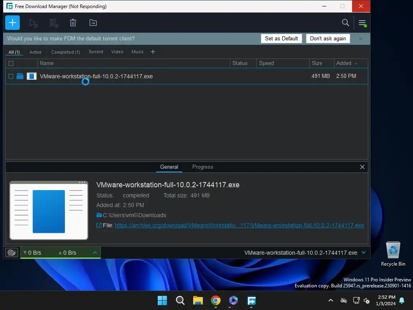This screenshot has width=413, height=310.
Task: Open notifications with the bell icon
Action: click(x=402, y=300)
